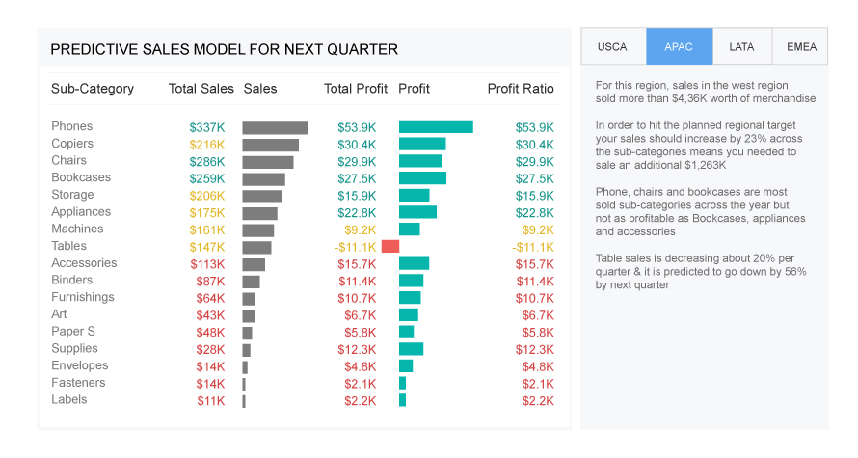Open the LATA region tab

(x=741, y=46)
